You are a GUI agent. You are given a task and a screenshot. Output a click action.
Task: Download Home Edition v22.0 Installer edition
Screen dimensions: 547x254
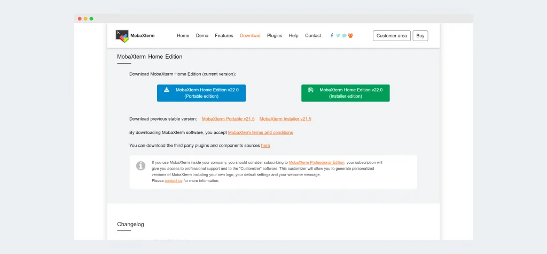coord(346,93)
